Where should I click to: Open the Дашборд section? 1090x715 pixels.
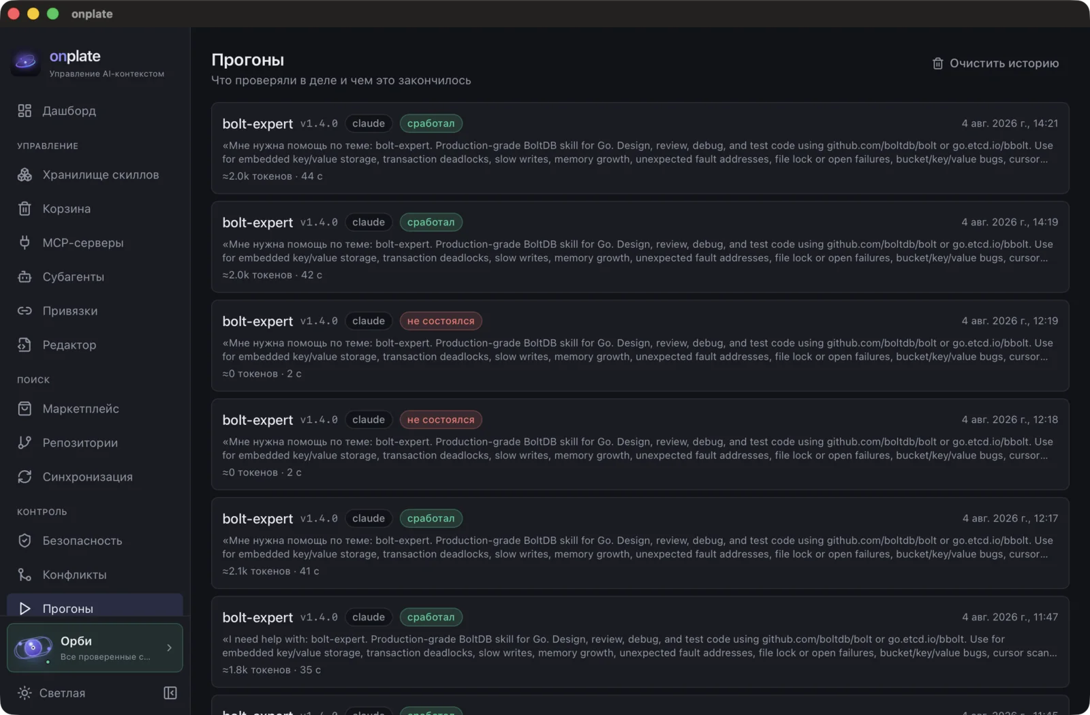pos(95,111)
